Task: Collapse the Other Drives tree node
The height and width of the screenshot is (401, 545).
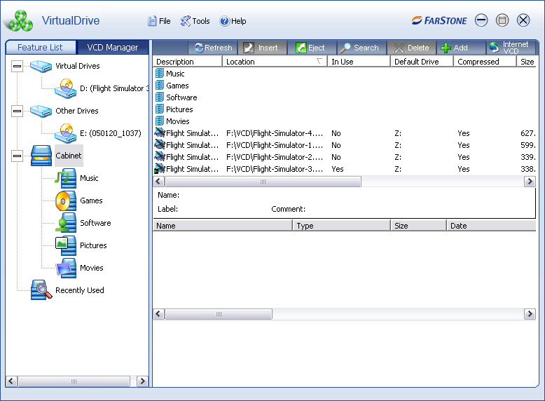Action: (17, 111)
